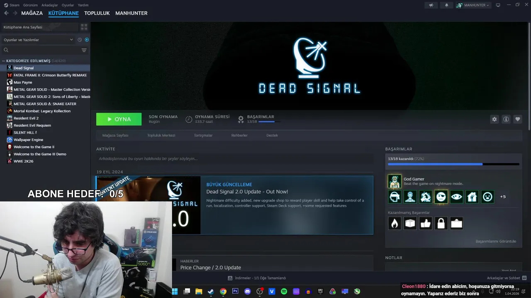Open the Topluluk Merkezi tab
Screen dimensions: 531x298
(x=161, y=135)
